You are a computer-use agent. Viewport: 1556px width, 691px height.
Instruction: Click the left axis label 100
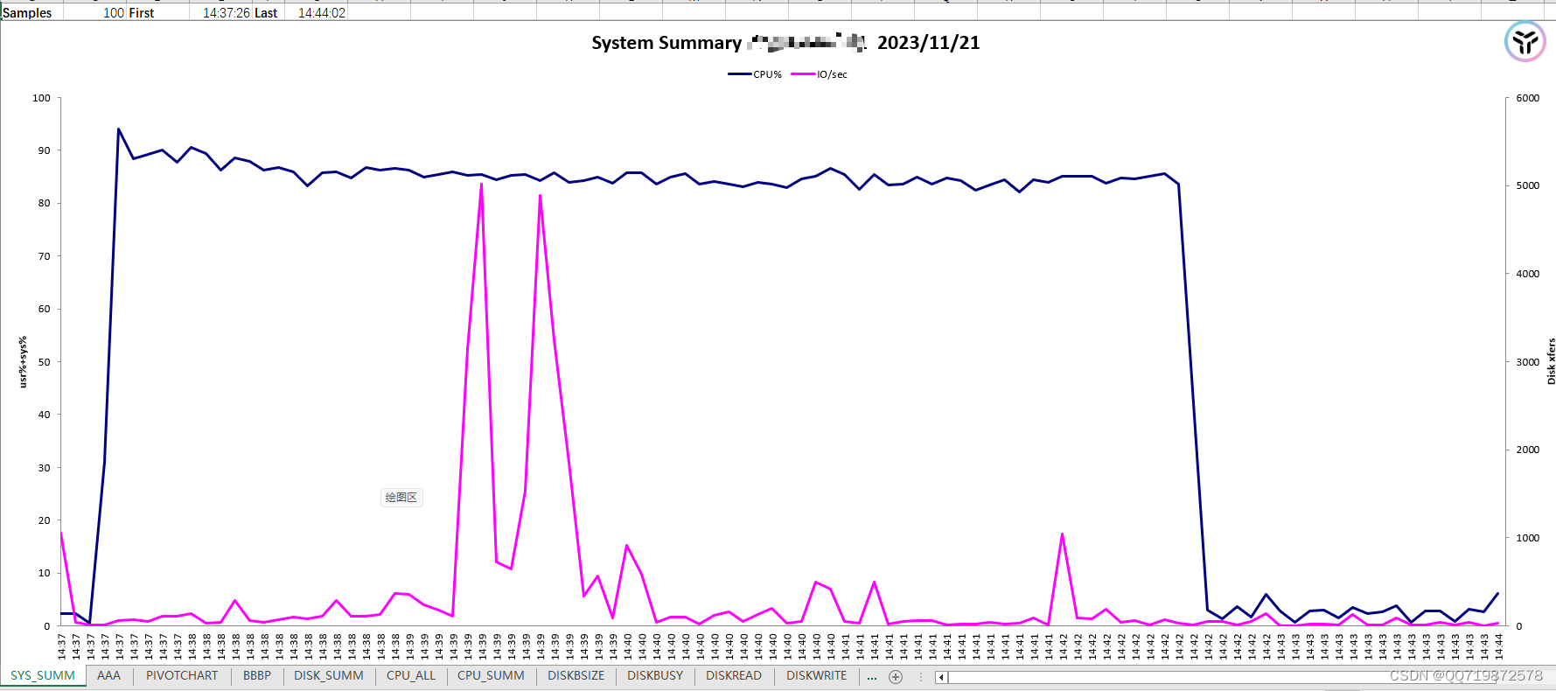(x=41, y=98)
